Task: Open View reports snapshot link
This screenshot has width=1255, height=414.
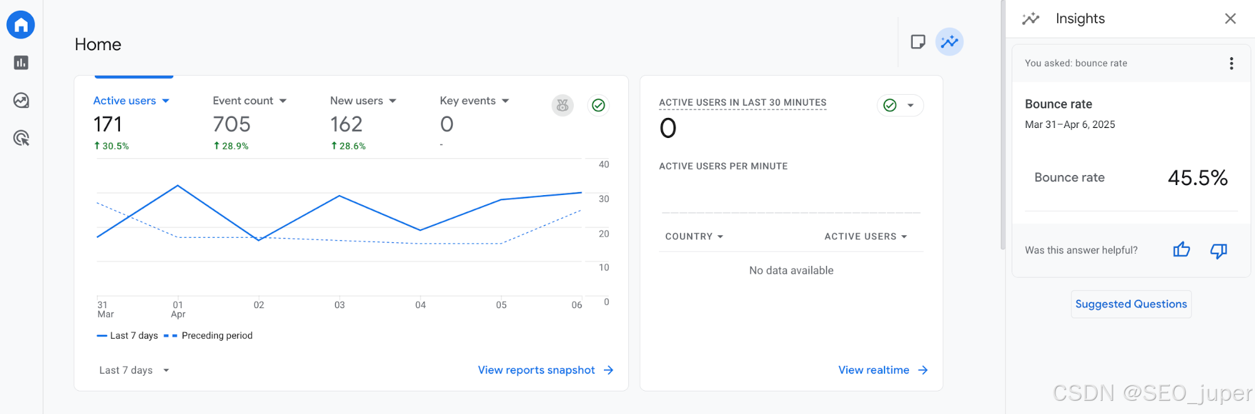Action: tap(545, 370)
